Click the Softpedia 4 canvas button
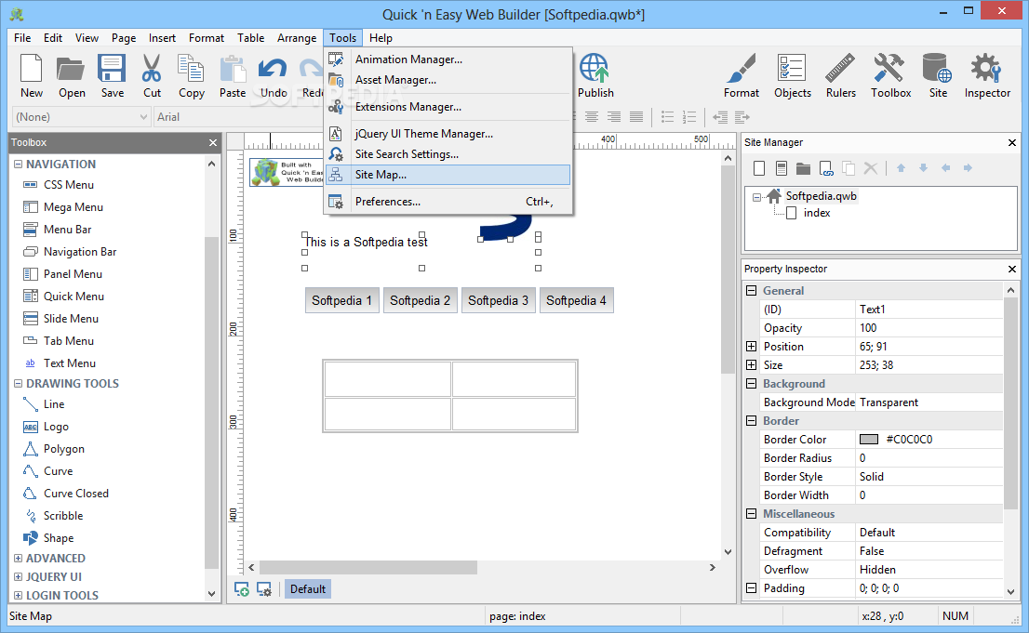Viewport: 1029px width, 633px height. (x=576, y=300)
